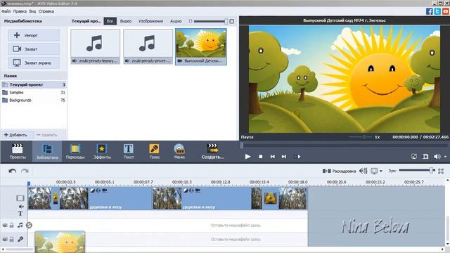Open the Текст text tool
The image size is (450, 253).
(x=128, y=152)
